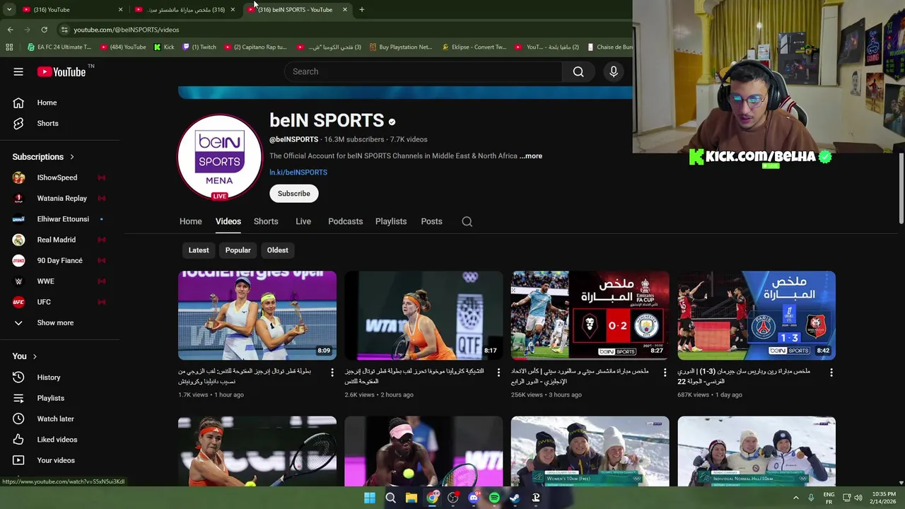The height and width of the screenshot is (509, 905).
Task: Switch to the channel Posts tab
Action: tap(431, 221)
